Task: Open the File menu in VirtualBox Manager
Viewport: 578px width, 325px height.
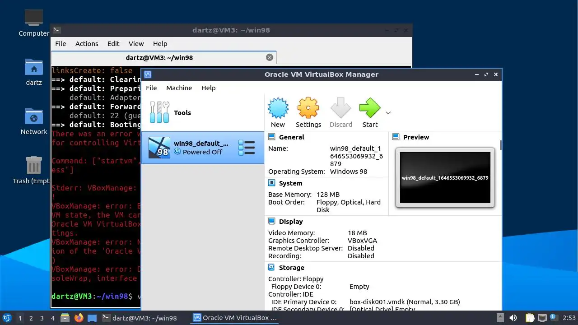Action: pyautogui.click(x=151, y=88)
